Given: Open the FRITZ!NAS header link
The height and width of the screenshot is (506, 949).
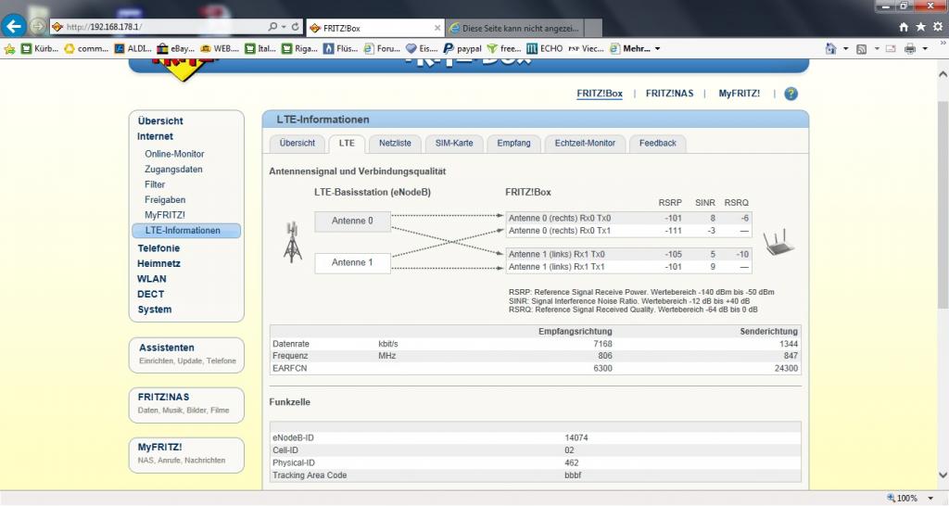Looking at the screenshot, I should pos(669,94).
